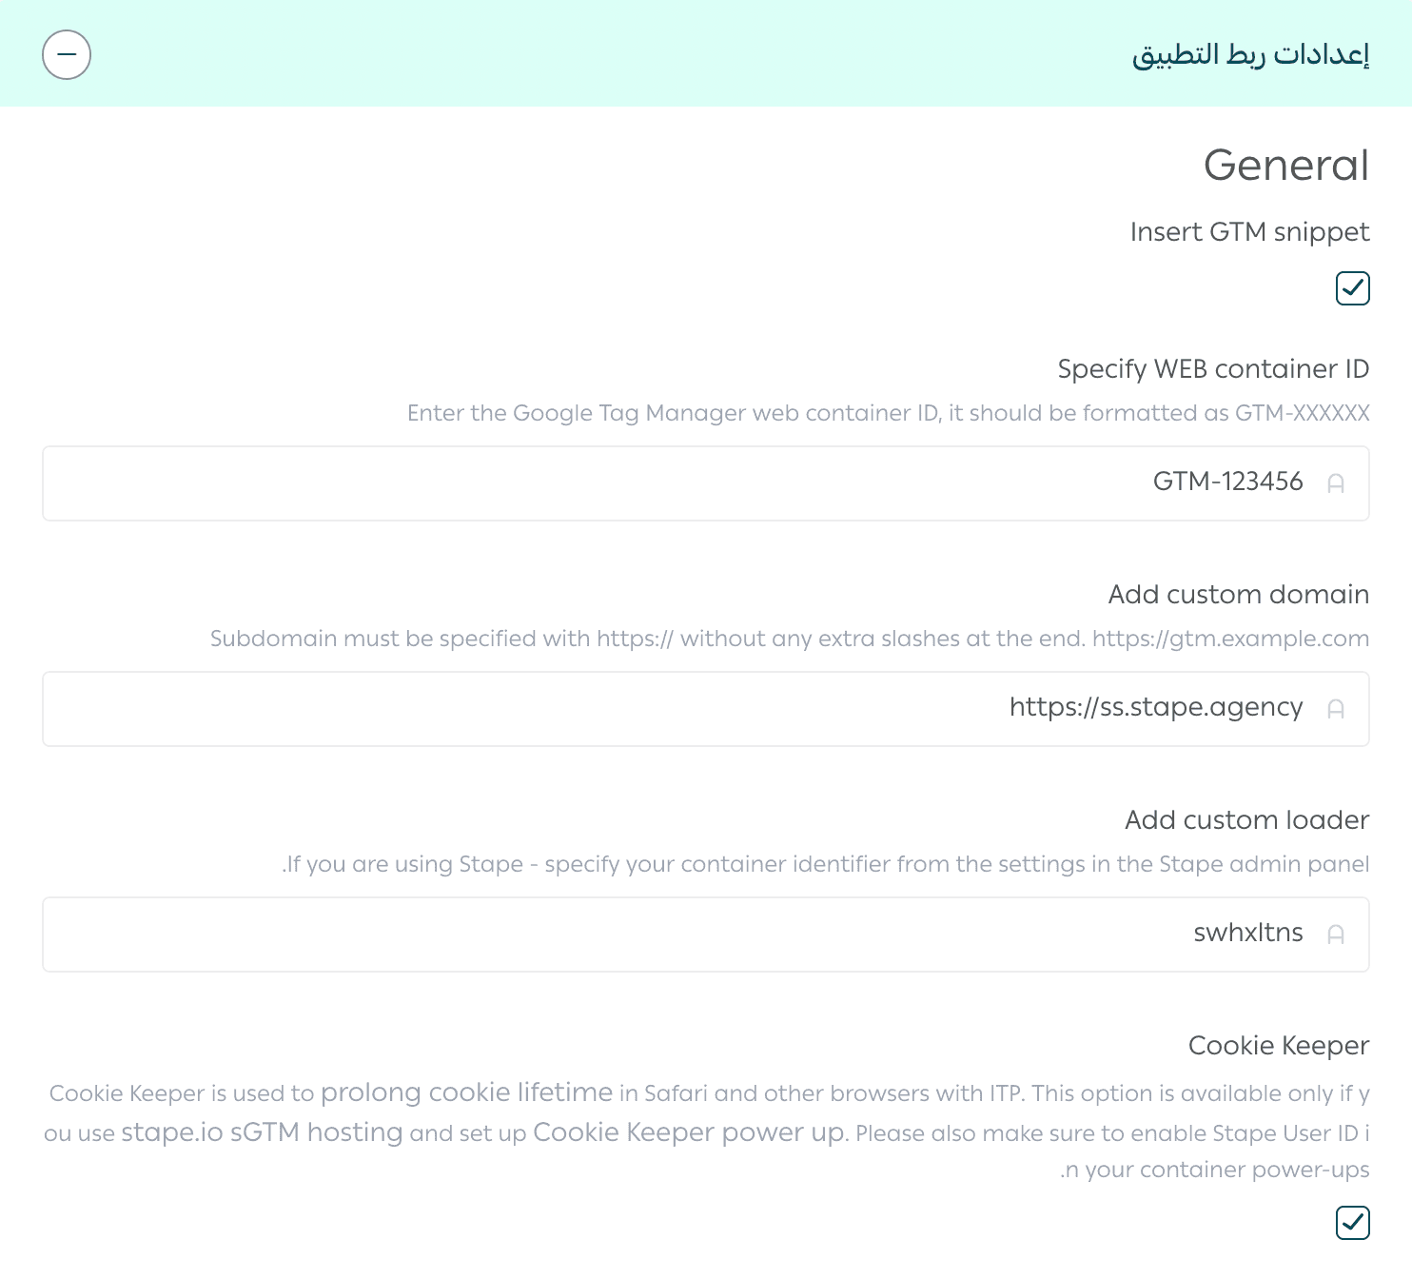The height and width of the screenshot is (1279, 1412).
Task: Open the 'stape.io sGTM hosting' link
Action: pyautogui.click(x=262, y=1131)
